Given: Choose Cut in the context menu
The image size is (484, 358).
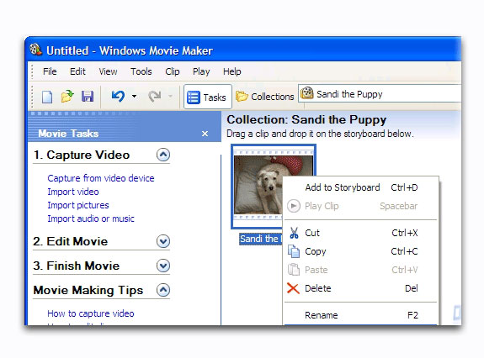Looking at the screenshot, I should [x=360, y=233].
